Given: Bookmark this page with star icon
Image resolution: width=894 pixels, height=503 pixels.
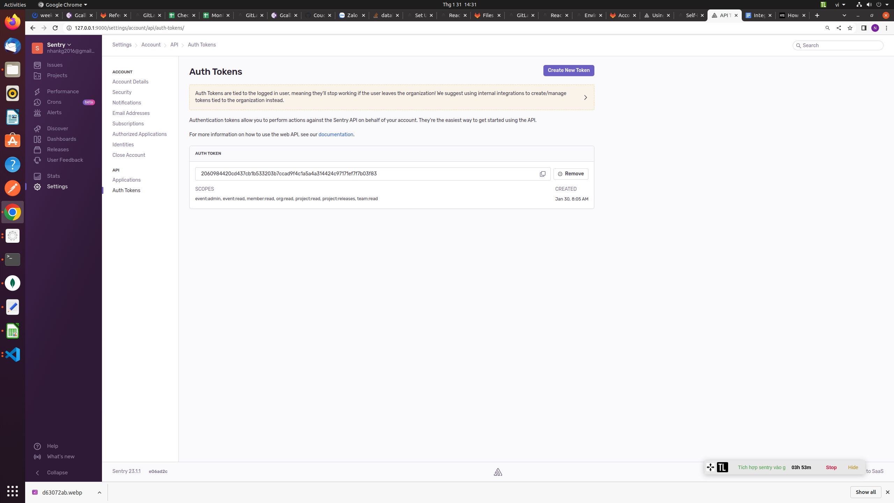Looking at the screenshot, I should pos(850,28).
